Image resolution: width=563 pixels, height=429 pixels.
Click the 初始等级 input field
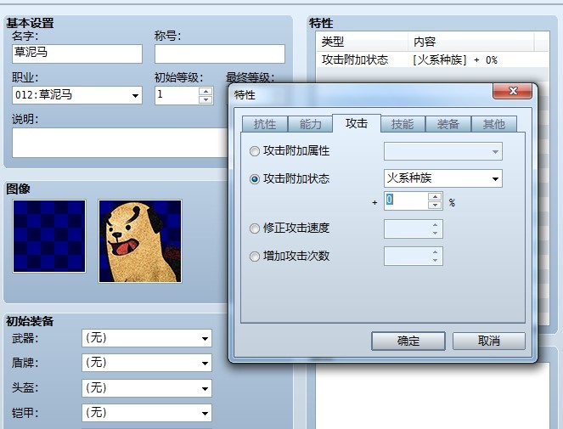point(177,96)
